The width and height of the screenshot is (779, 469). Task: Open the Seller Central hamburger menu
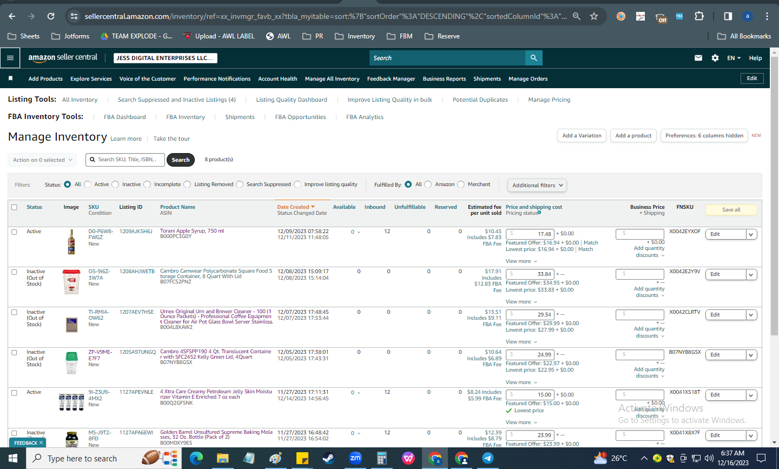10,58
